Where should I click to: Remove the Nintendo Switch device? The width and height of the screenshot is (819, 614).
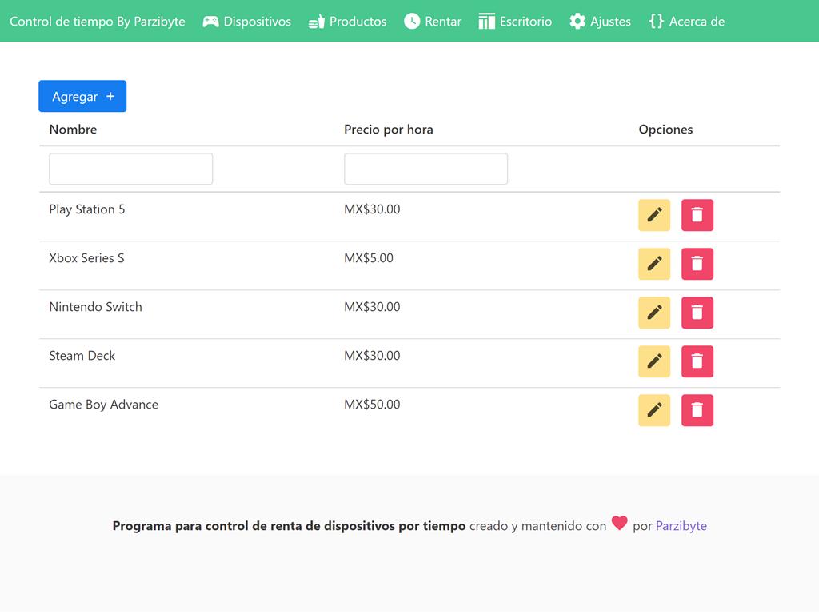click(697, 313)
